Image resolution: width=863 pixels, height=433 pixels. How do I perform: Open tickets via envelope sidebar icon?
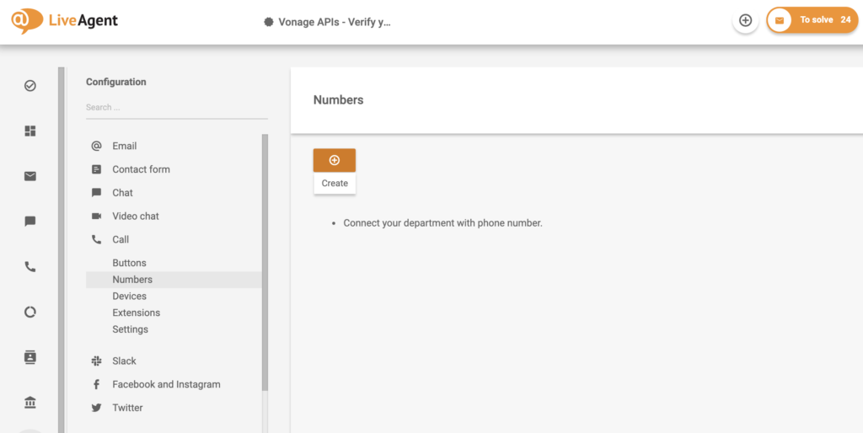[30, 176]
